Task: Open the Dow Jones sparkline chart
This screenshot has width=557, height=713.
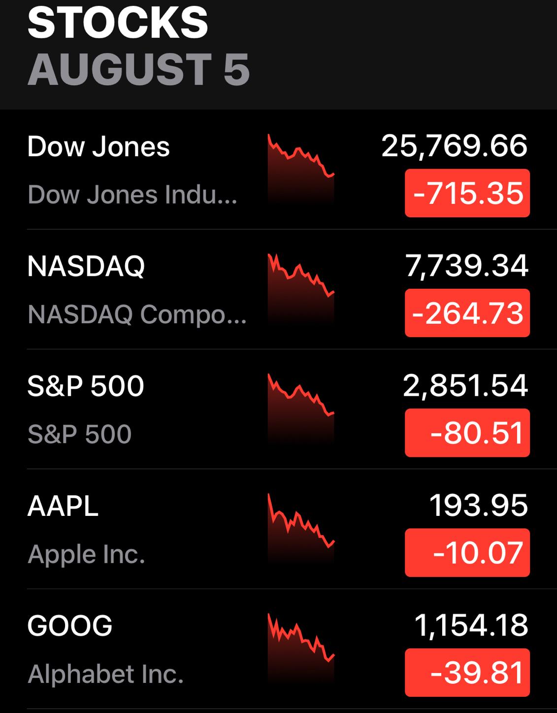Action: [301, 168]
